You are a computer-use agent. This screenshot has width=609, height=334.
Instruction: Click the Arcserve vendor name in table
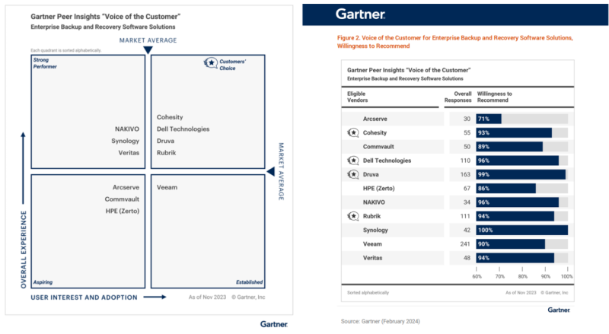pos(375,119)
